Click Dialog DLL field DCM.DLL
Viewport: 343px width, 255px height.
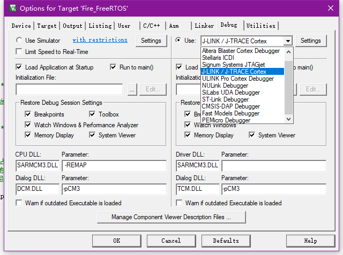point(38,189)
